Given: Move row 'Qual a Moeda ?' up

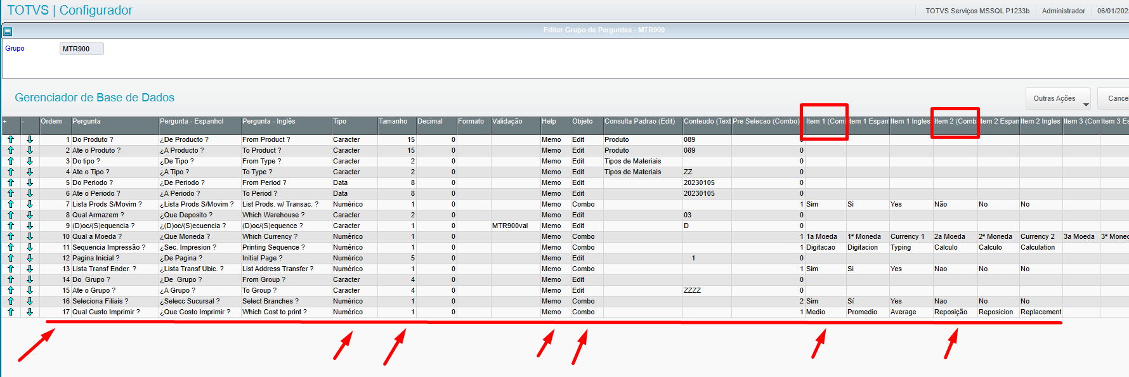Looking at the screenshot, I should (x=11, y=236).
